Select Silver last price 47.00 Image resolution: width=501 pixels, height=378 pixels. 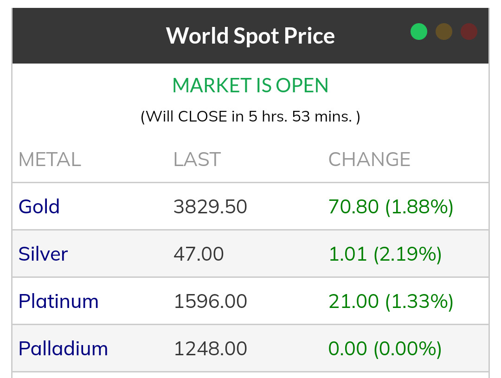point(199,254)
